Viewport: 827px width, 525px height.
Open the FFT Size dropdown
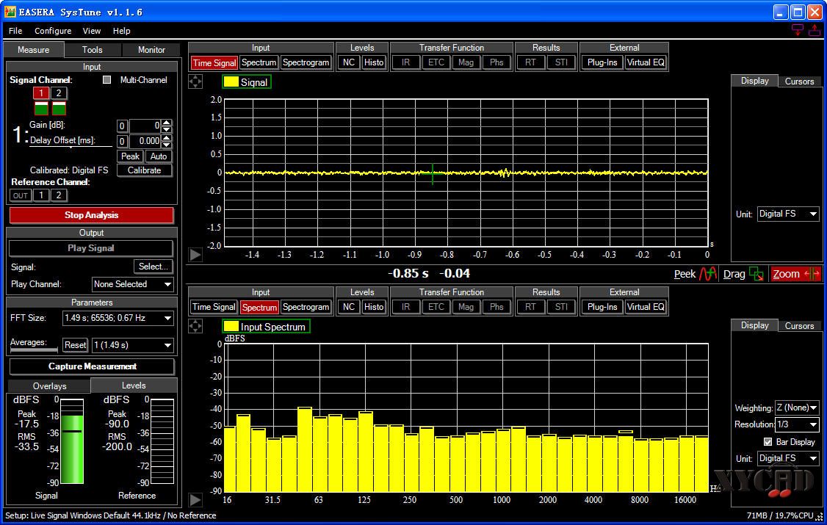[x=118, y=318]
